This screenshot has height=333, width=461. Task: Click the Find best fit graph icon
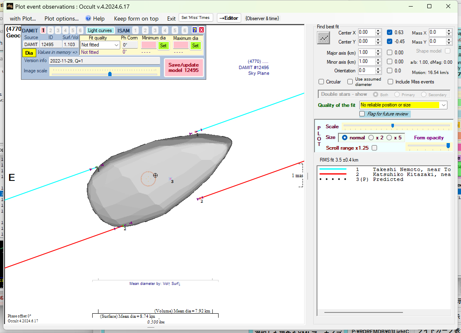[324, 37]
